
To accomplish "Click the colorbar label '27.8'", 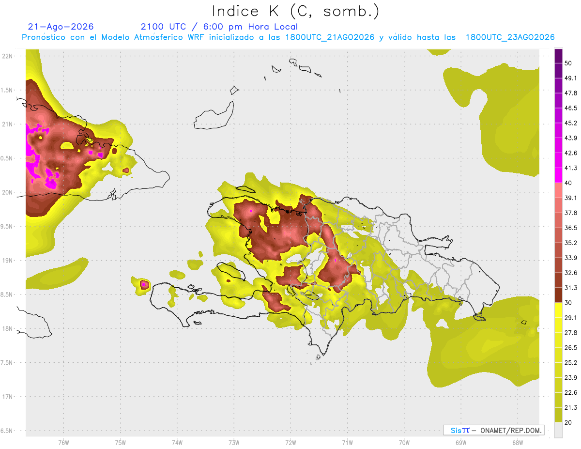I will (x=571, y=333).
